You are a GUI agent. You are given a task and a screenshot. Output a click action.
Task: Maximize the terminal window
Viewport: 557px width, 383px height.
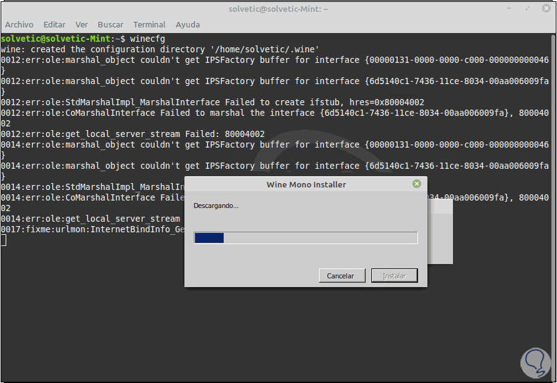(528, 8)
